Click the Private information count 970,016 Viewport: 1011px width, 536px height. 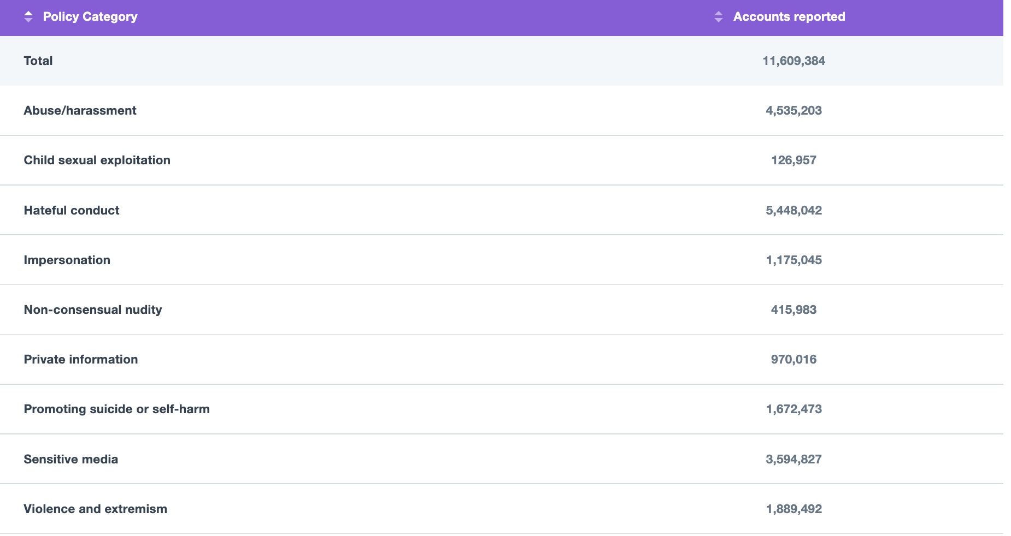(x=793, y=359)
